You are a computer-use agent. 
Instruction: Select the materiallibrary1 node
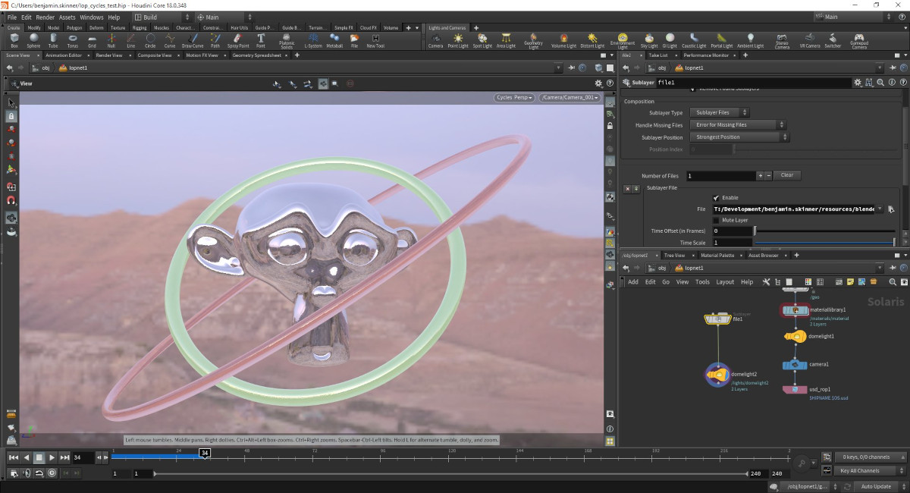[x=794, y=310]
